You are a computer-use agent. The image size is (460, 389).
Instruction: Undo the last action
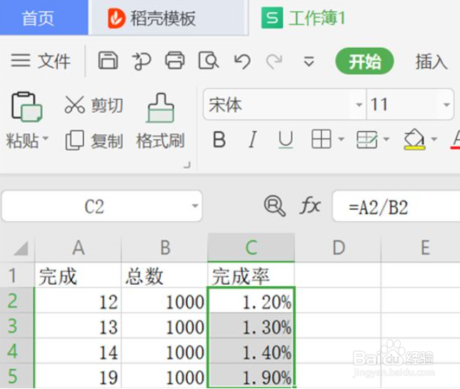(x=242, y=61)
